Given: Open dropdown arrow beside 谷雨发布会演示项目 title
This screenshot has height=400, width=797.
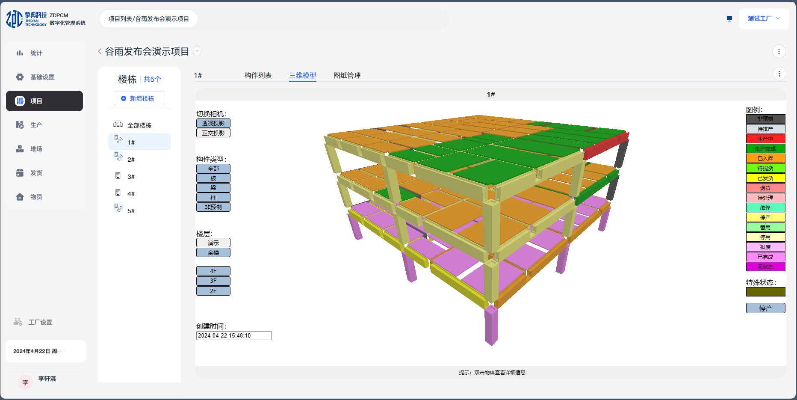Looking at the screenshot, I should click(197, 51).
